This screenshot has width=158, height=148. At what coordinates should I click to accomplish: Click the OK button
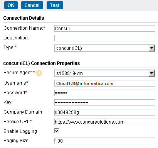pos(11,5)
